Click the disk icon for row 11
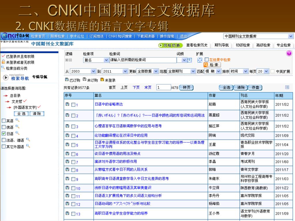Screen dimensions: 295x221 pyautogui.click(x=67, y=196)
